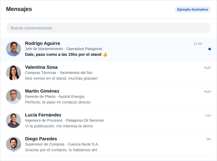Viewport: 217px width, 161px height.
Task: Click 'Gerente de Planta · Austral Energía' subtitle
Action: pos(55,97)
